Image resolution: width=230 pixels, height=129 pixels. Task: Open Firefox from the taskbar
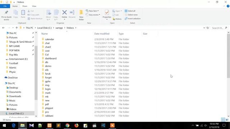76,125
